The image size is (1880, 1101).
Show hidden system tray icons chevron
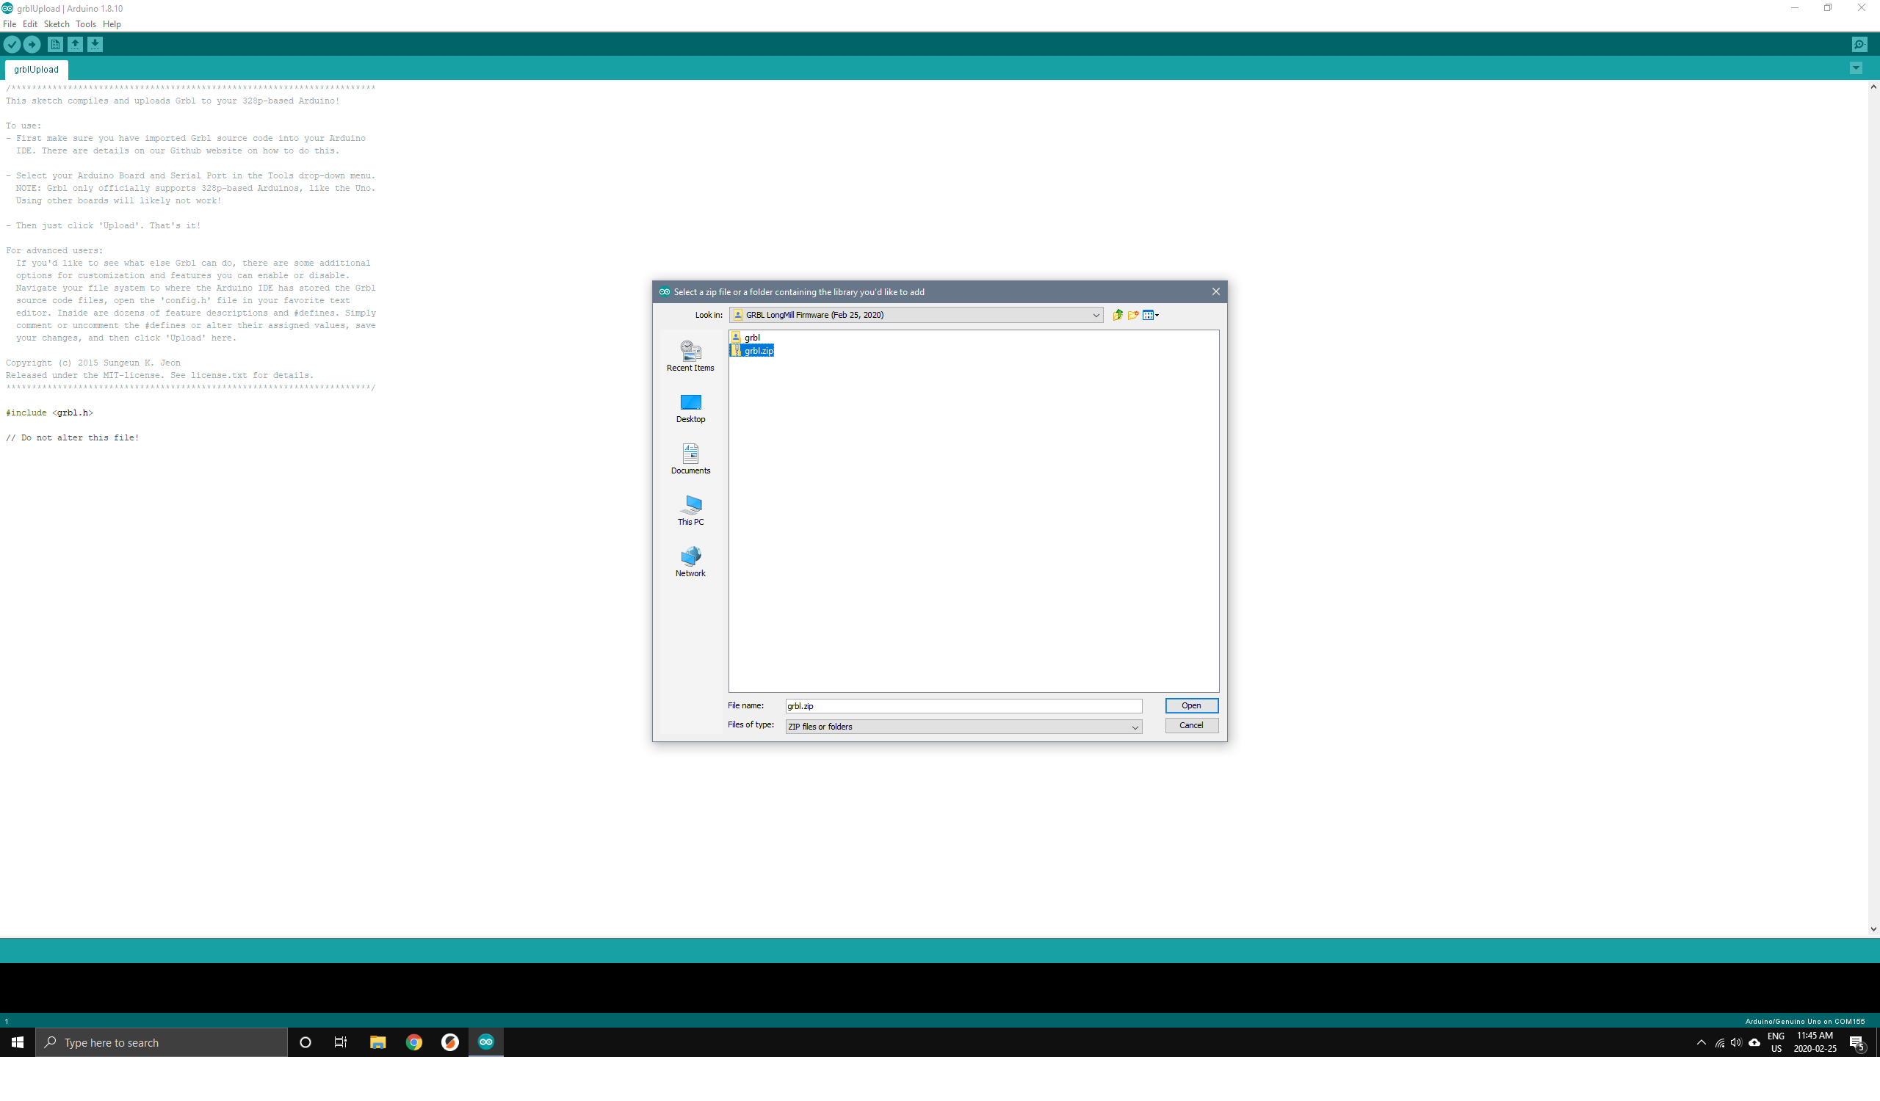pyautogui.click(x=1702, y=1043)
